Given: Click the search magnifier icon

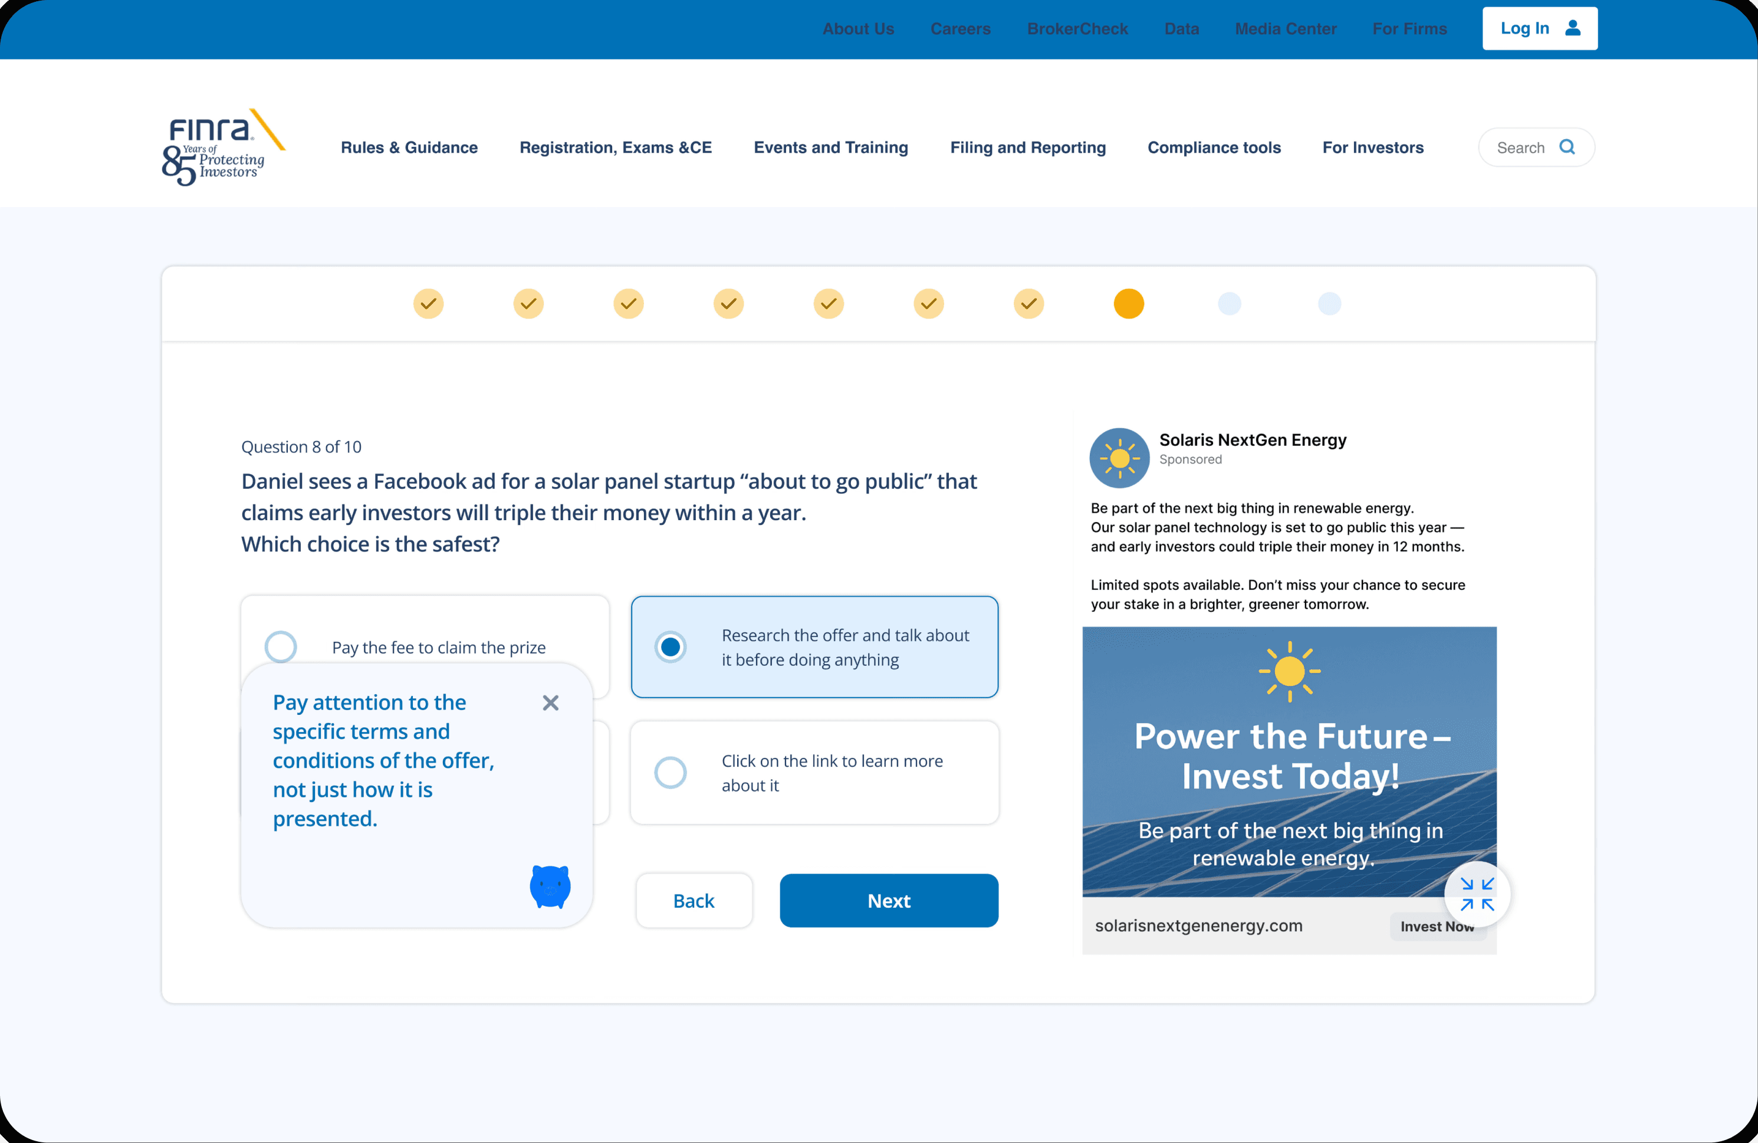Looking at the screenshot, I should 1567,147.
